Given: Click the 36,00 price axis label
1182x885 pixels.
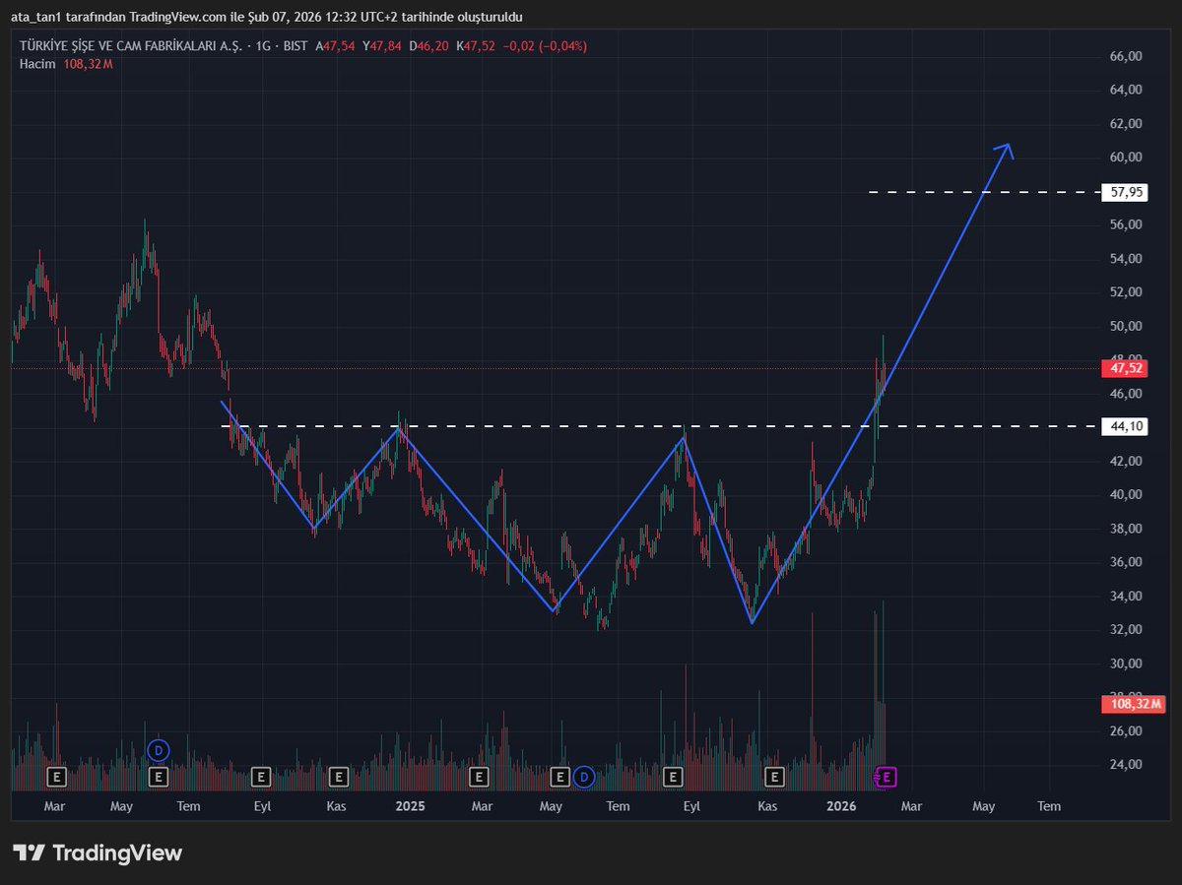Looking at the screenshot, I should pyautogui.click(x=1125, y=562).
